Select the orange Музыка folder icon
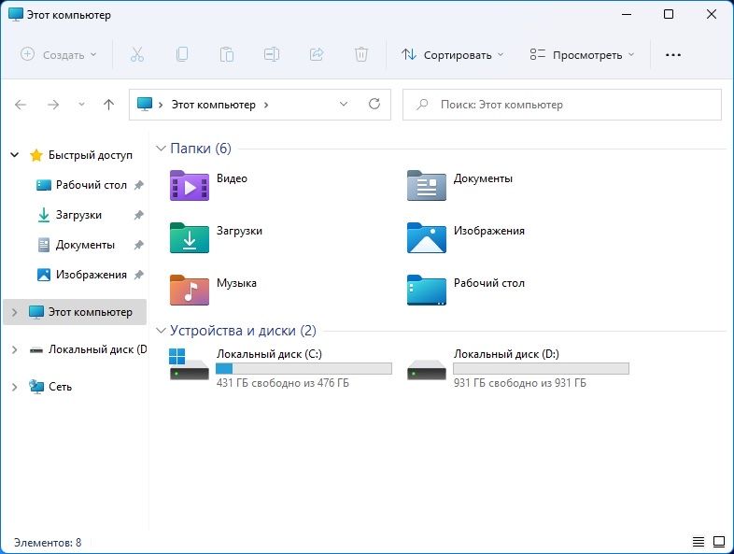Screen dimensions: 734x554 point(190,291)
